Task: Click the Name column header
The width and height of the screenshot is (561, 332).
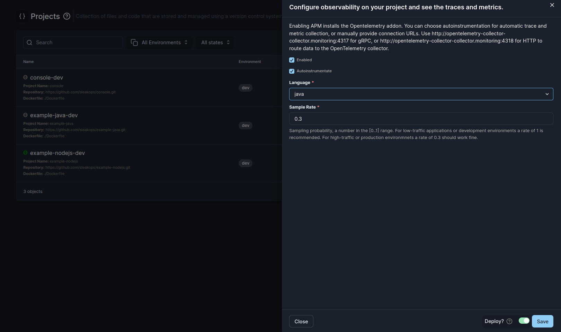Action: tap(28, 62)
